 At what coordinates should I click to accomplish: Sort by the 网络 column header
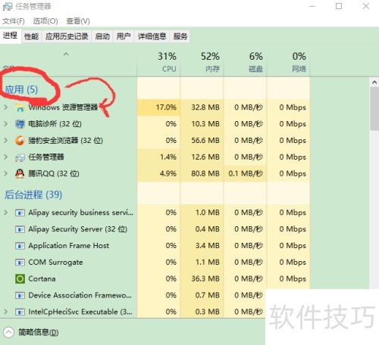click(x=289, y=63)
